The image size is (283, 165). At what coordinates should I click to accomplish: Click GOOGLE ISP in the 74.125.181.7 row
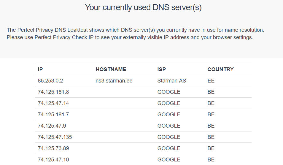169,115
